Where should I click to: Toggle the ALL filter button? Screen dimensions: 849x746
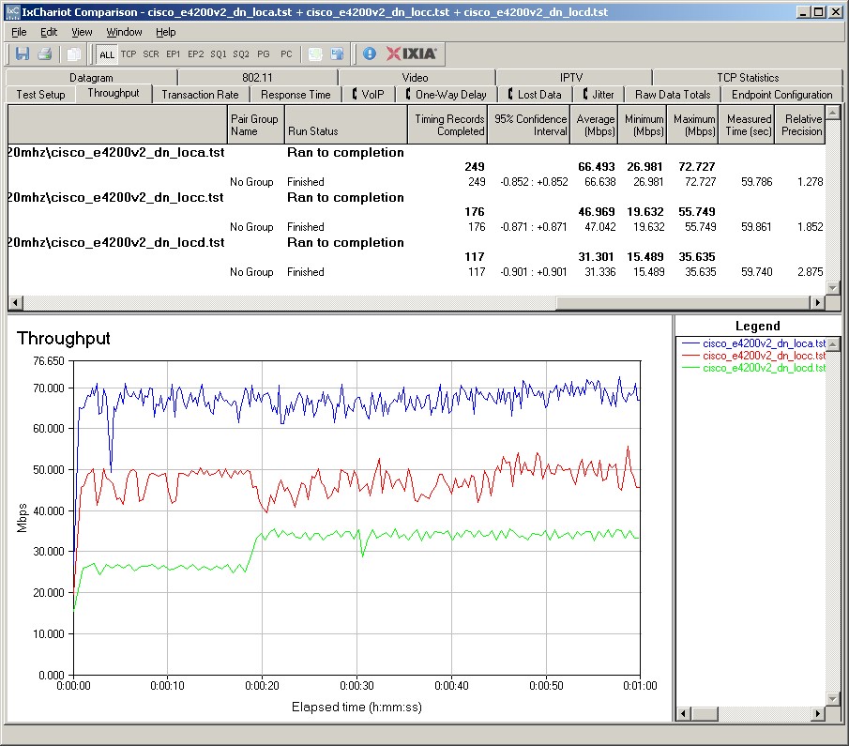107,54
